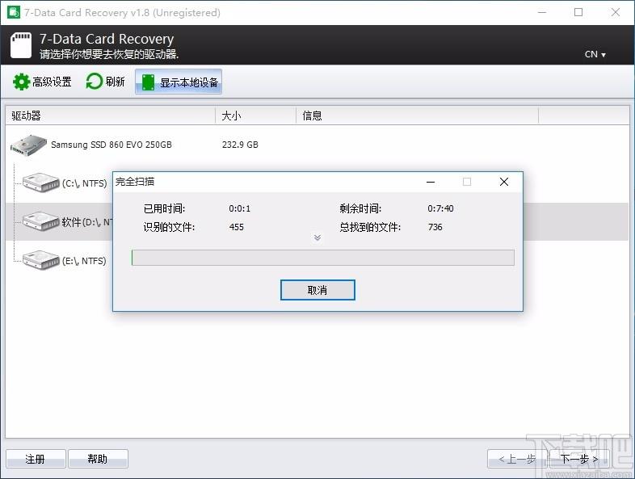Click the 识别的文件 label
This screenshot has width=635, height=479.
[170, 227]
